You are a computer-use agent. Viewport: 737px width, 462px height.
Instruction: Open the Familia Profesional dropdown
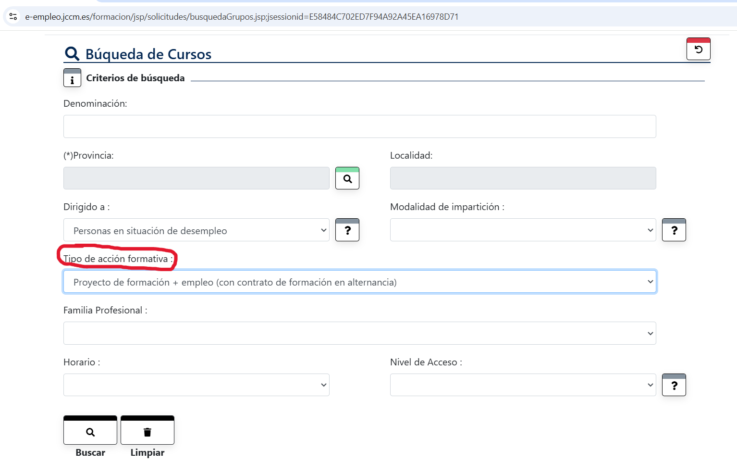(x=359, y=333)
